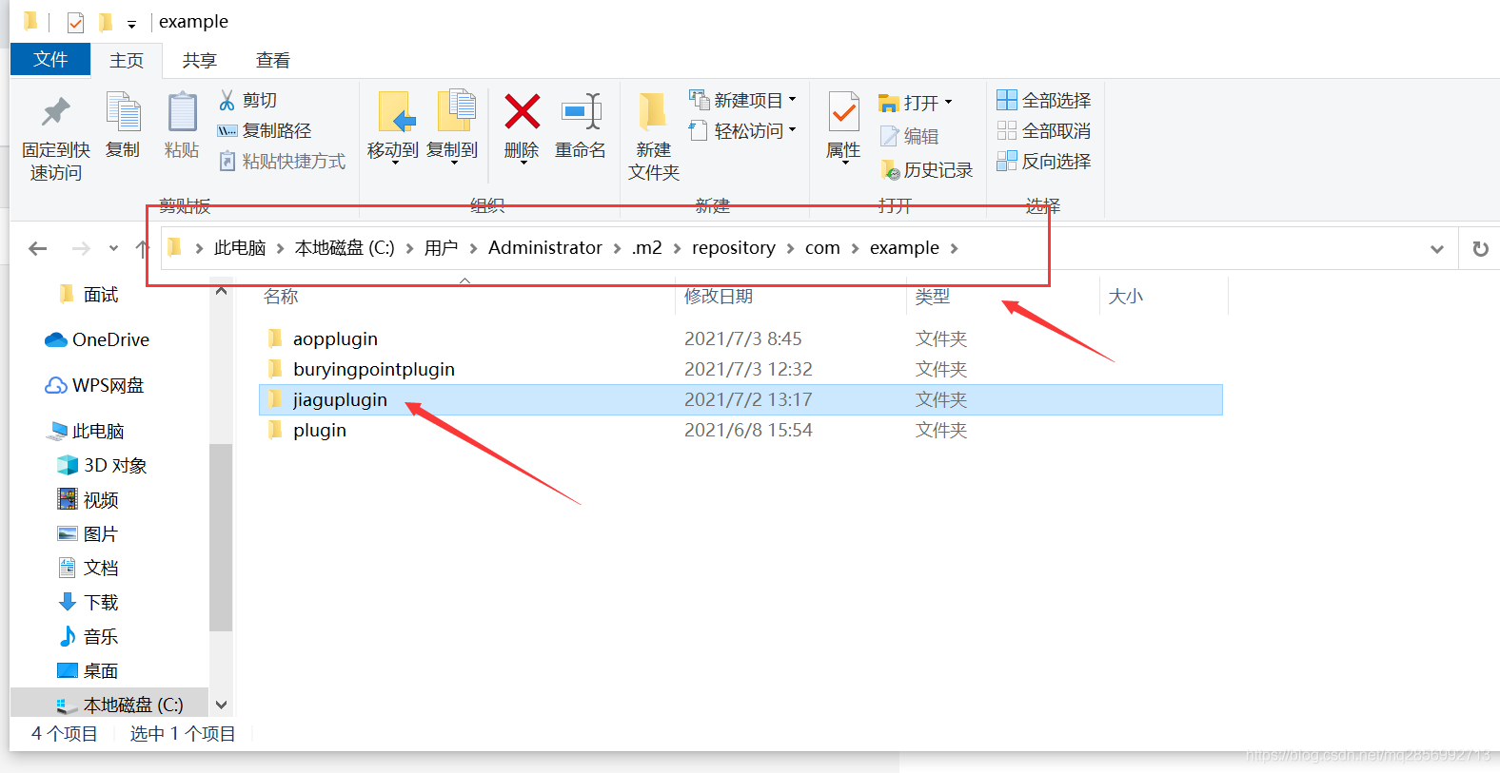Open WPS网盘 in navigation pane
This screenshot has width=1500, height=773.
(x=94, y=385)
